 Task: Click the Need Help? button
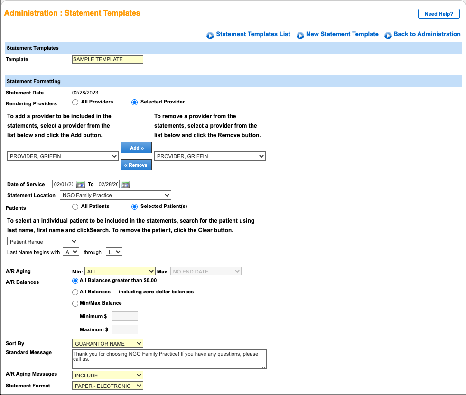[438, 13]
